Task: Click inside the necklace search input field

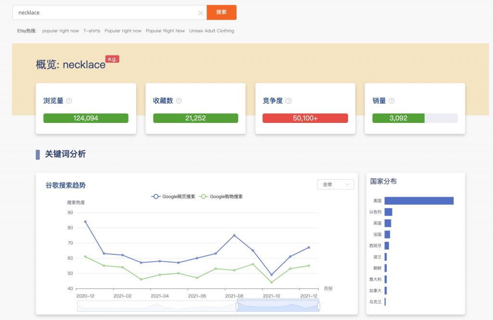Action: pos(96,12)
